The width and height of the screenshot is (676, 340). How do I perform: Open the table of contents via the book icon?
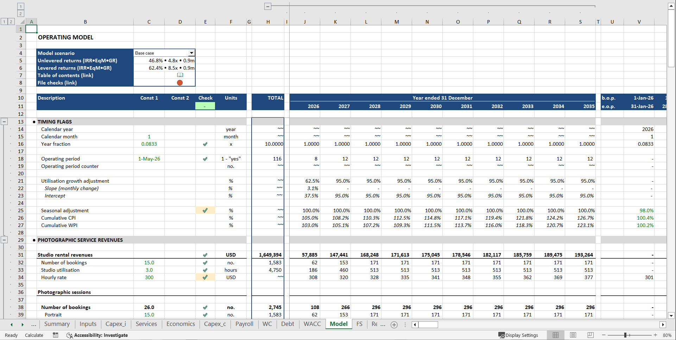pos(180,75)
